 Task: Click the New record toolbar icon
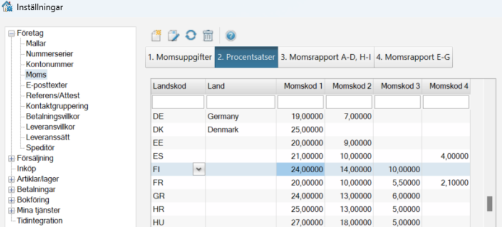(156, 35)
